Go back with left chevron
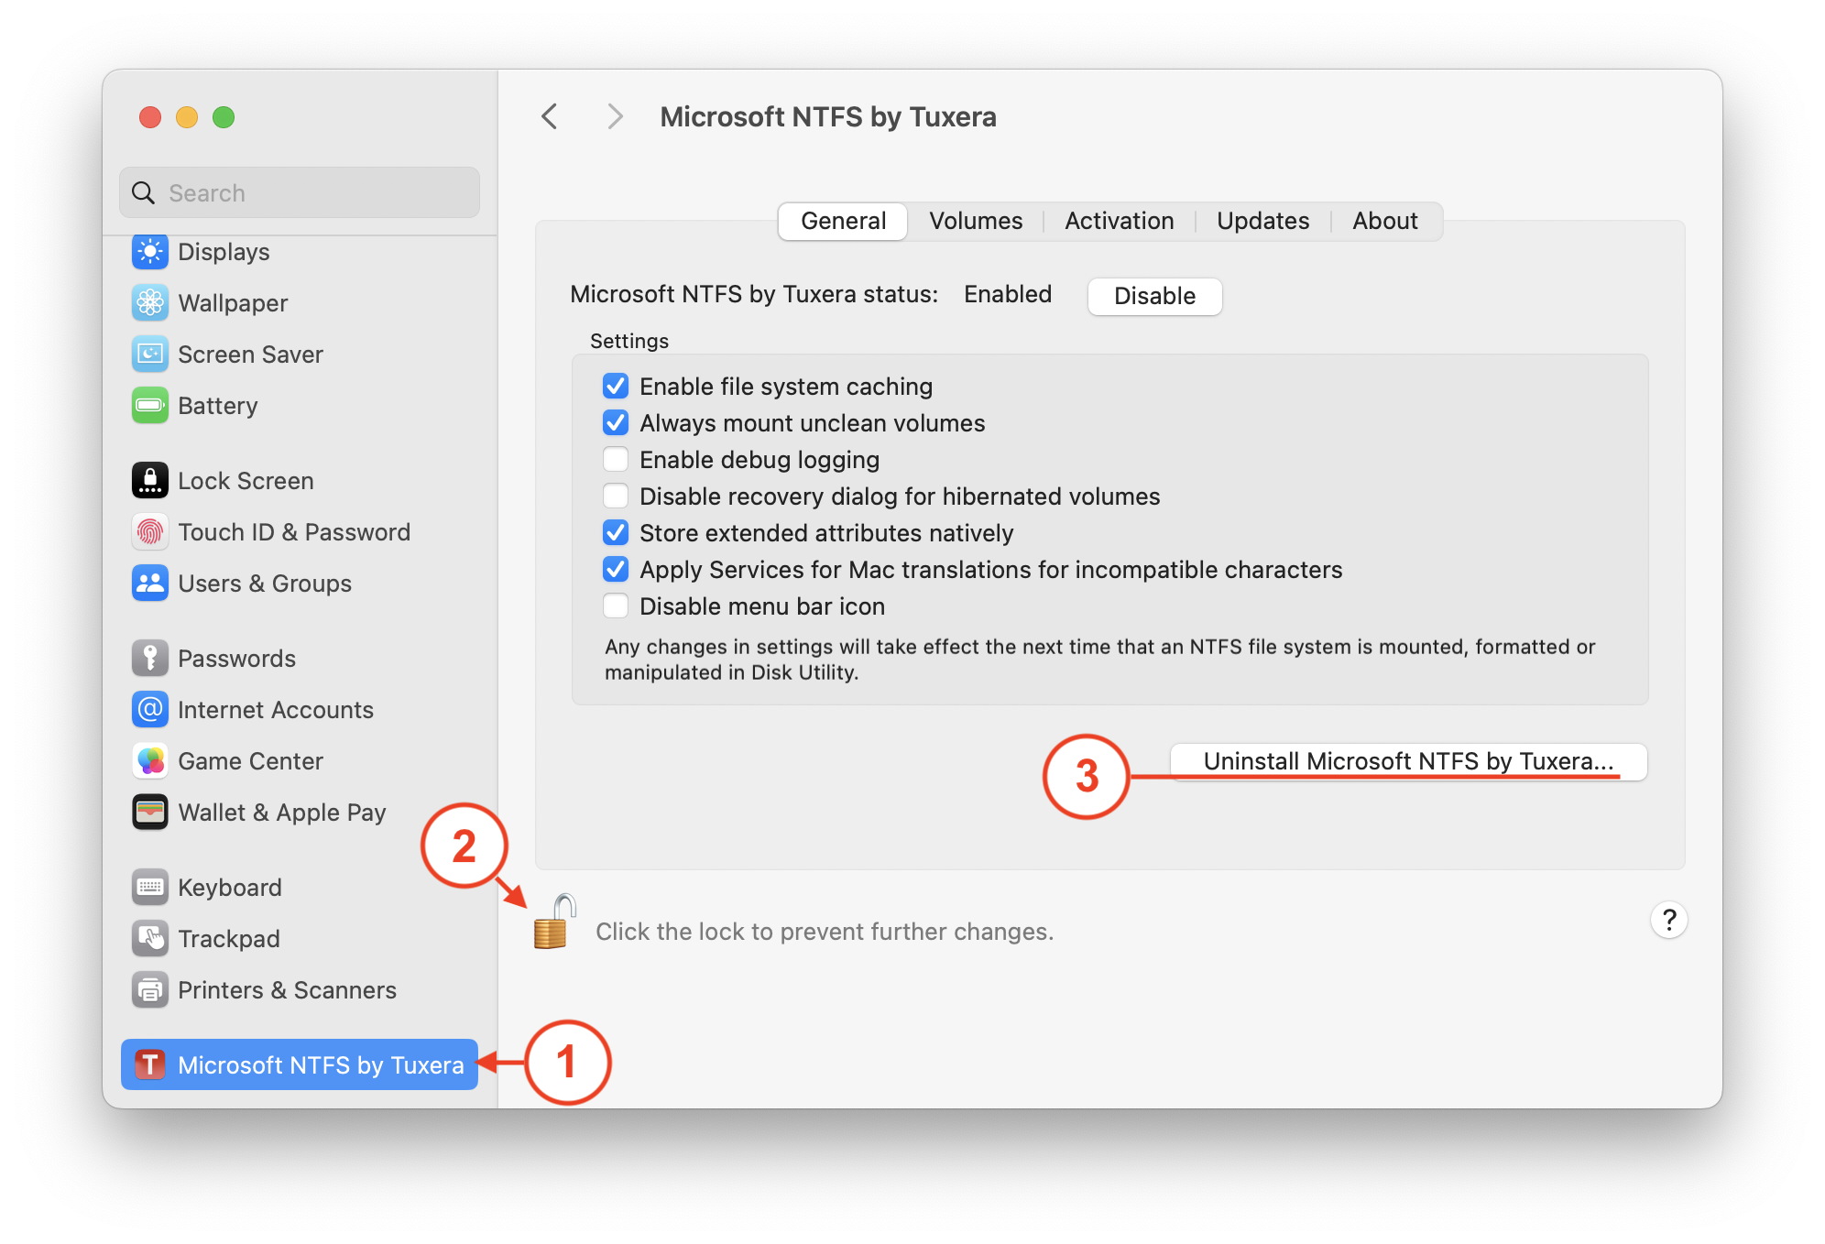 pyautogui.click(x=550, y=116)
